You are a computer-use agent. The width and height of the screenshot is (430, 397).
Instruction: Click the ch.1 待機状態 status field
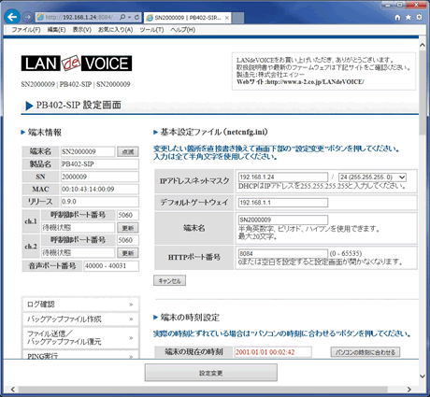pos(79,228)
